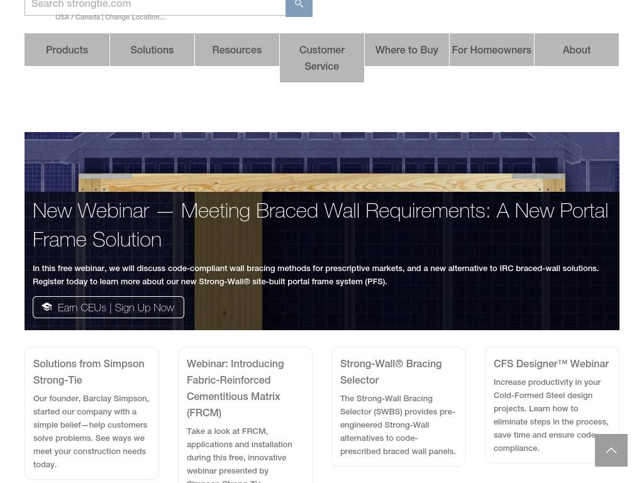The height and width of the screenshot is (483, 644).
Task: Click text 'Our founder, Barclay Simpson,'
Action: click(x=91, y=398)
